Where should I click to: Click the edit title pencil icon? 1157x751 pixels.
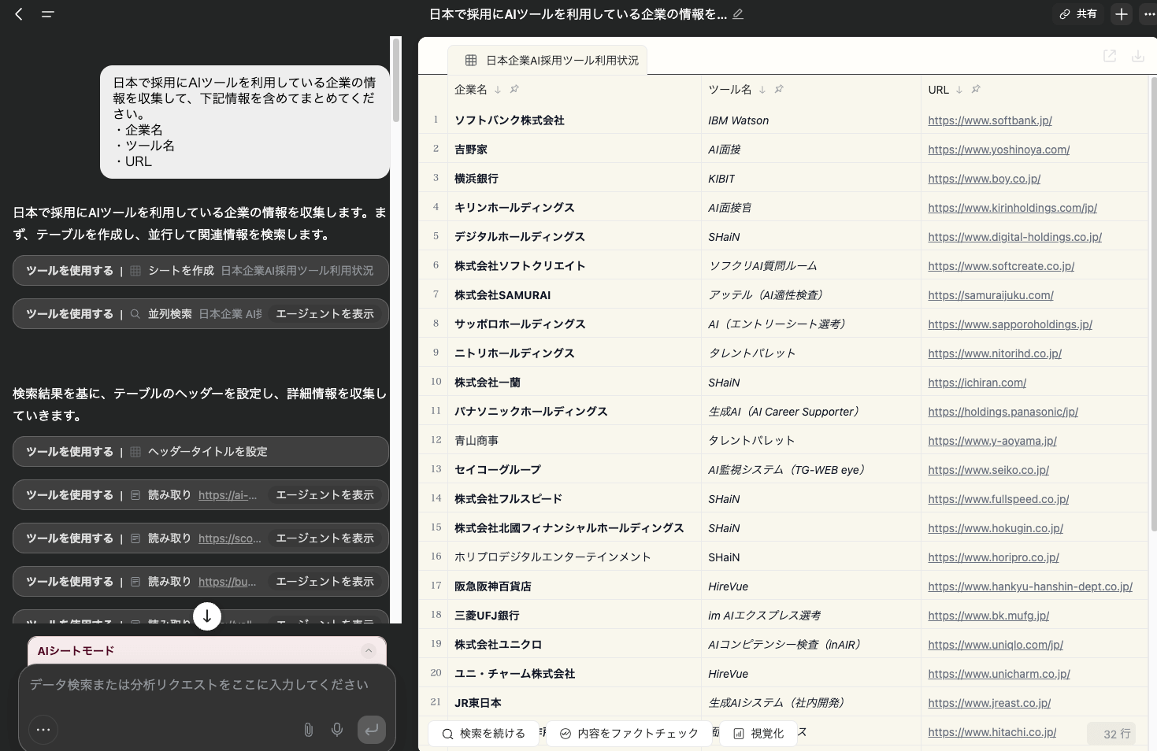click(x=738, y=14)
